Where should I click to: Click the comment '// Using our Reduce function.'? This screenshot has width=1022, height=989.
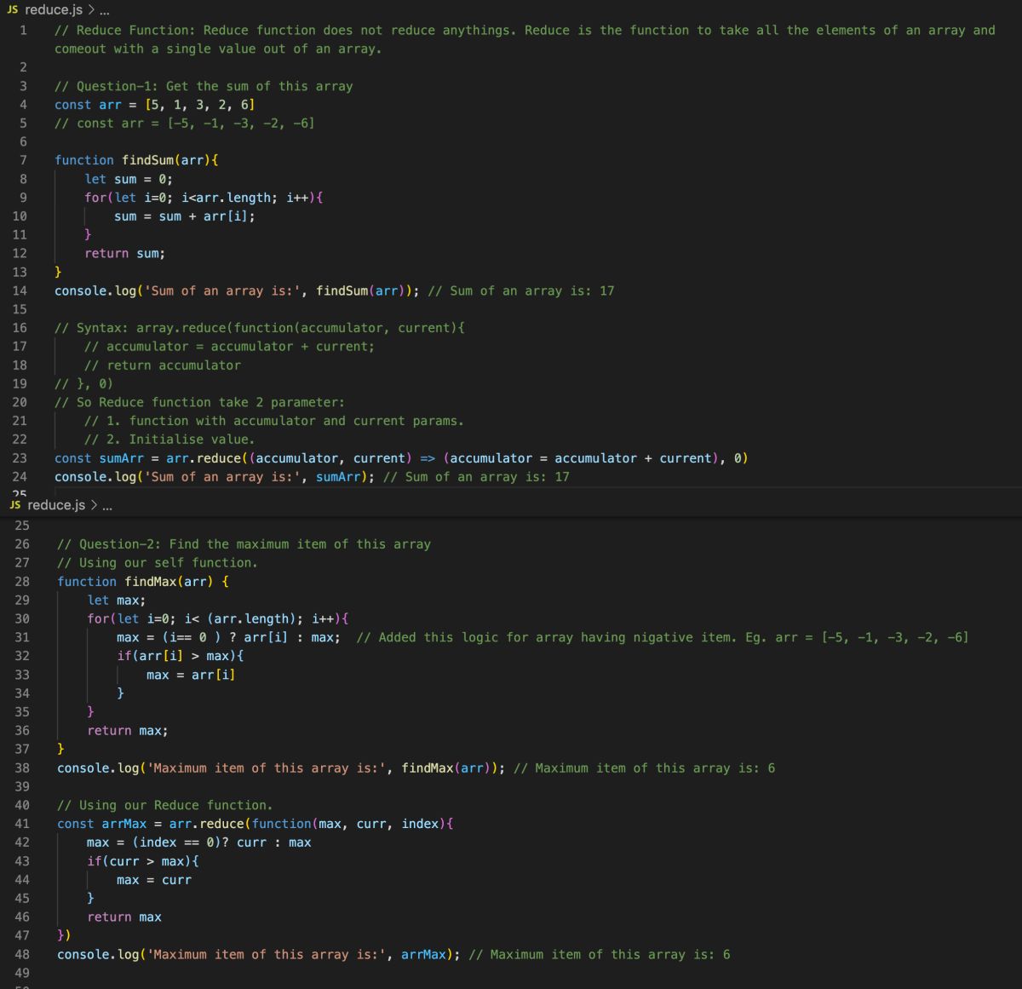click(165, 805)
